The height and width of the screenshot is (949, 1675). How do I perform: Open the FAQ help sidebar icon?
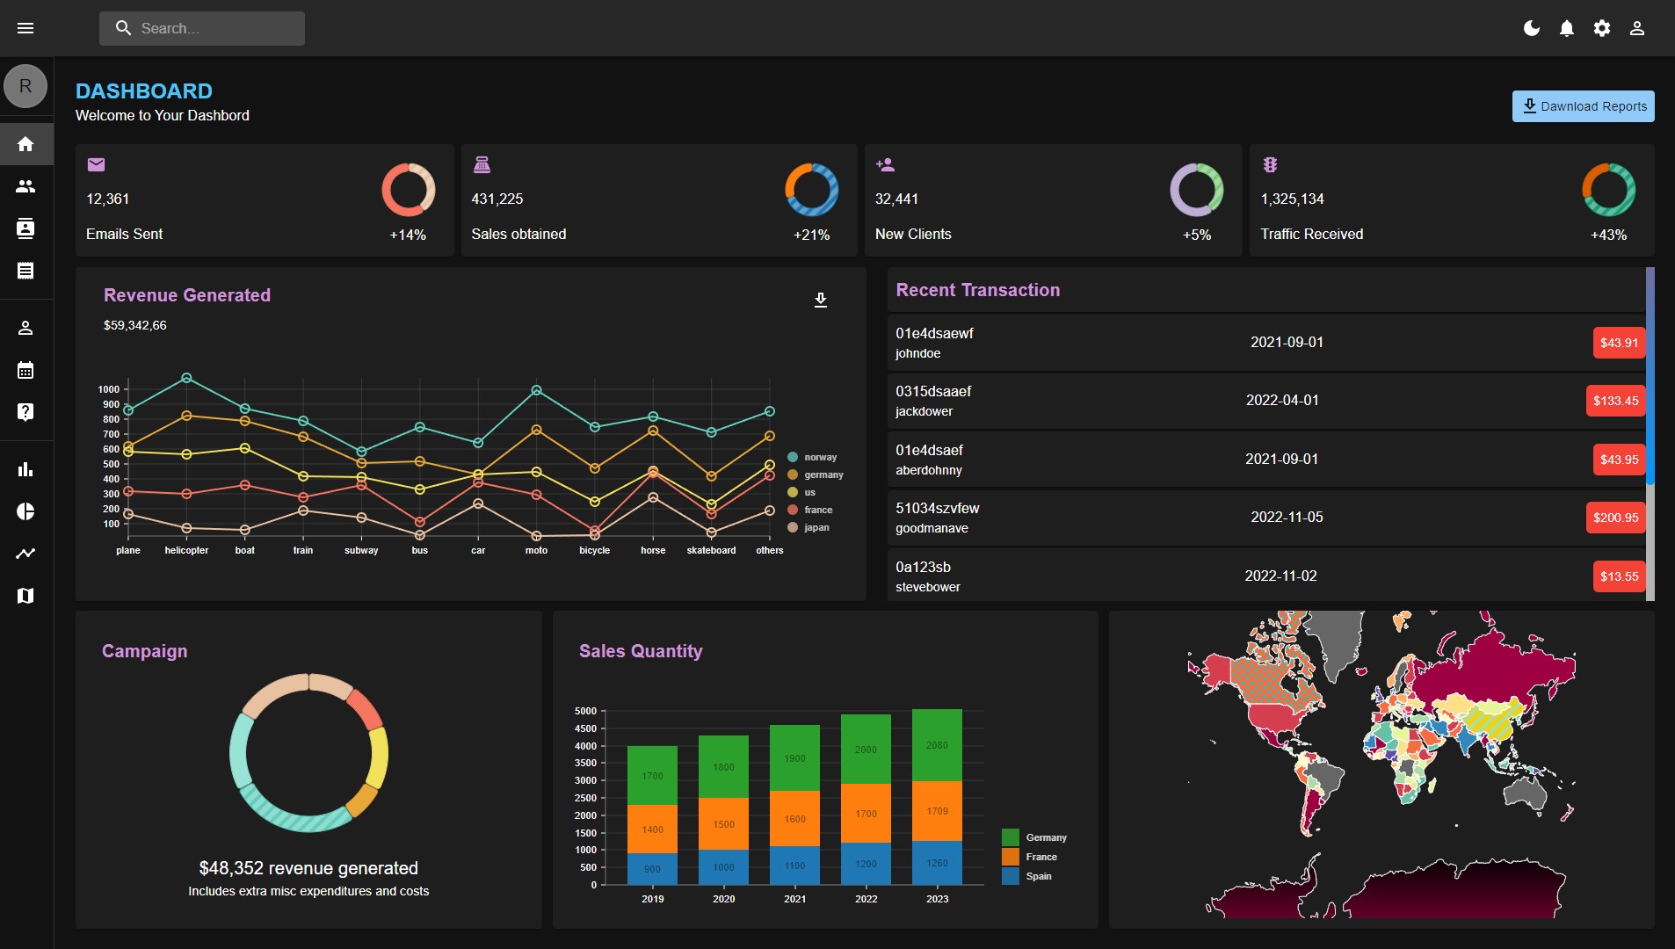click(25, 412)
